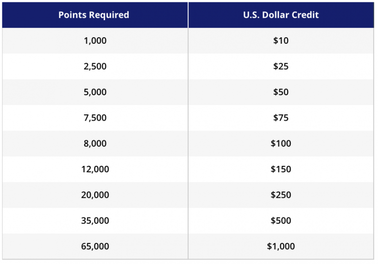Click the $1,000 credit cell
The height and width of the screenshot is (264, 378).
tap(281, 246)
